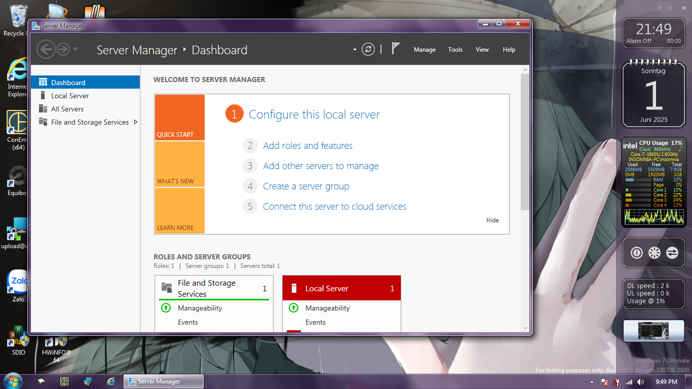The image size is (692, 389).
Task: Click the step 4 number circle
Action: point(250,186)
